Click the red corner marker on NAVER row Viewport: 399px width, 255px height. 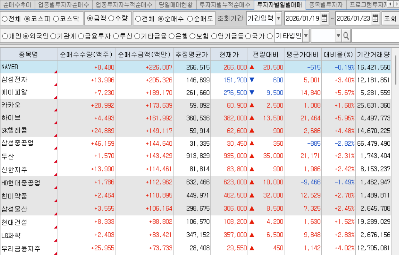coord(56,72)
